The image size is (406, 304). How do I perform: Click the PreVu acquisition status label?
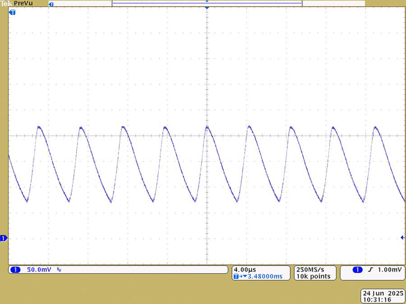click(23, 3)
